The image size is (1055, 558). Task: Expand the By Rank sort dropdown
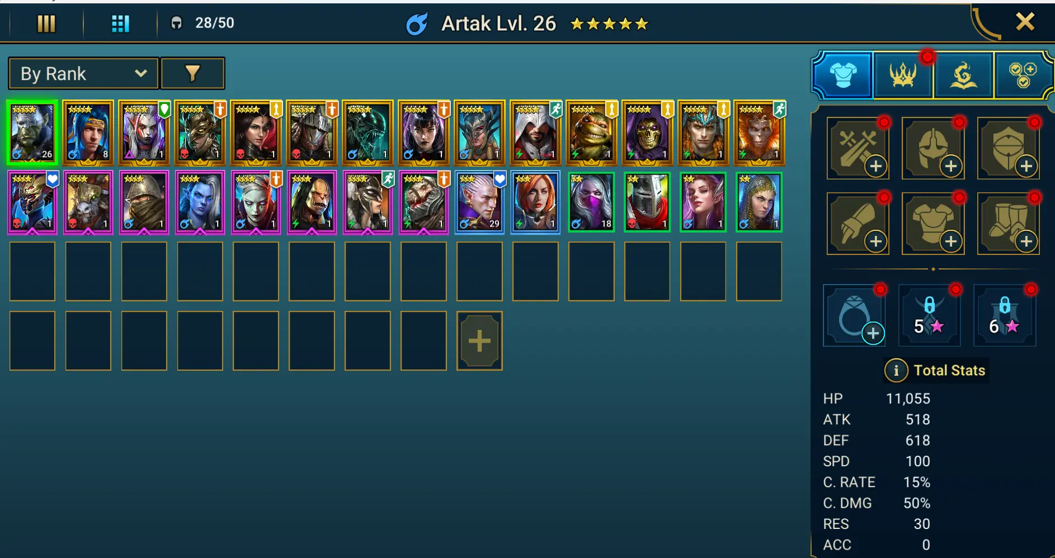pos(84,73)
